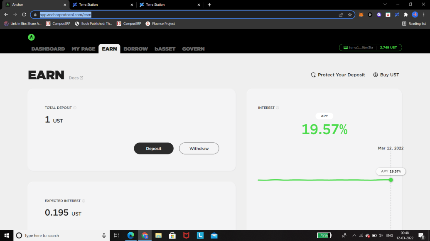
Task: Click the Share this page icon
Action: point(341,15)
